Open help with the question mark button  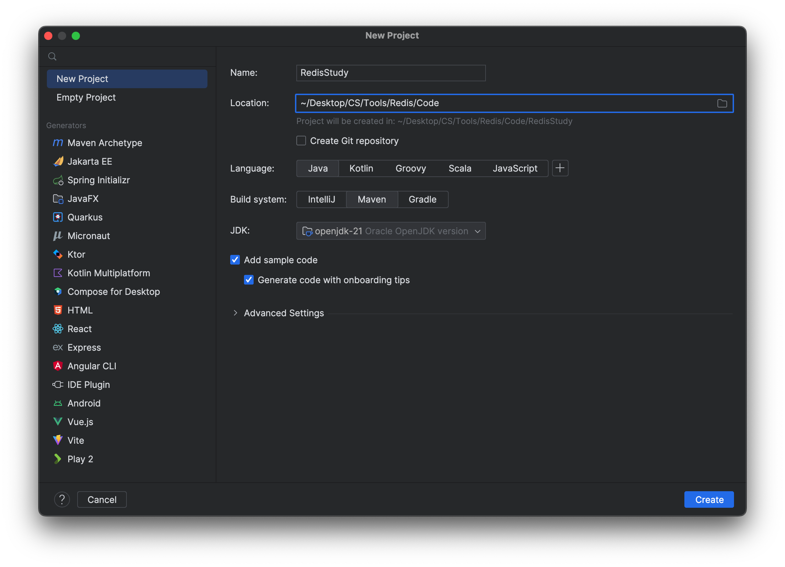(62, 499)
